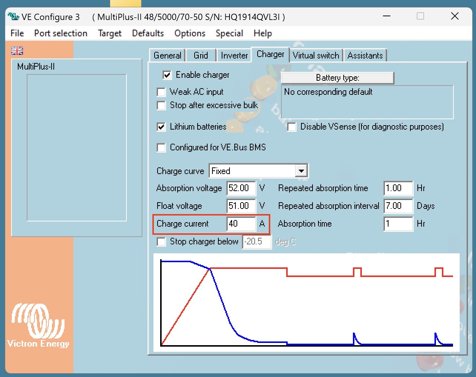
Task: Open the Defaults menu
Action: [148, 33]
